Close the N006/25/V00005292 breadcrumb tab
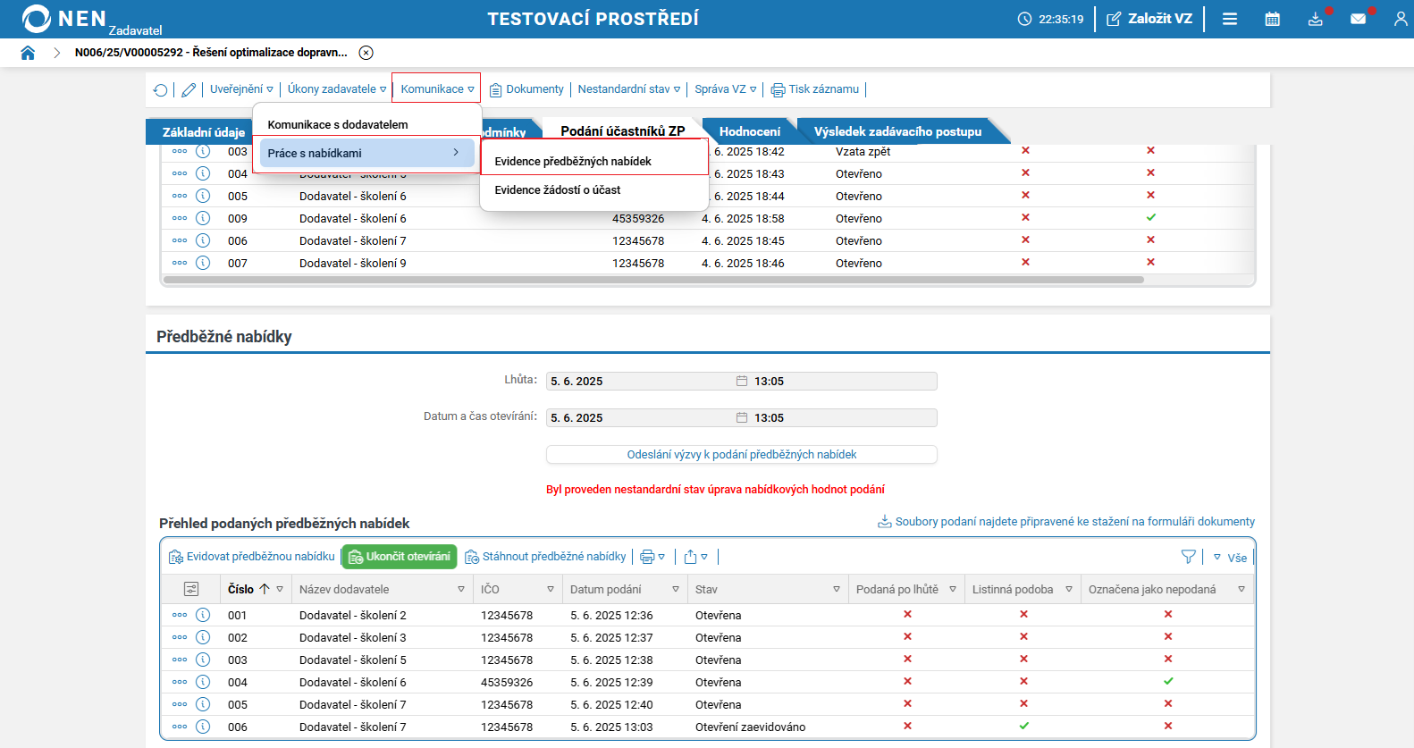Image resolution: width=1414 pixels, height=748 pixels. [x=366, y=53]
